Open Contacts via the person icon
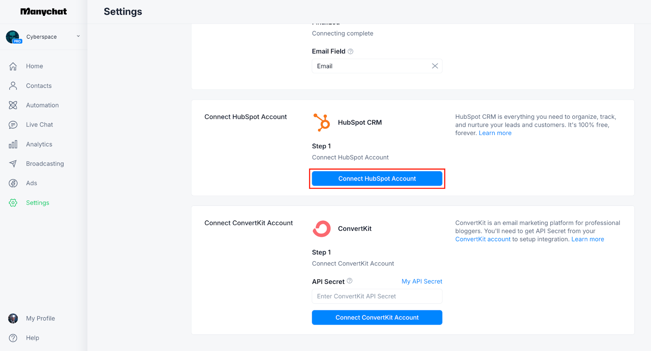651x351 pixels. [13, 86]
